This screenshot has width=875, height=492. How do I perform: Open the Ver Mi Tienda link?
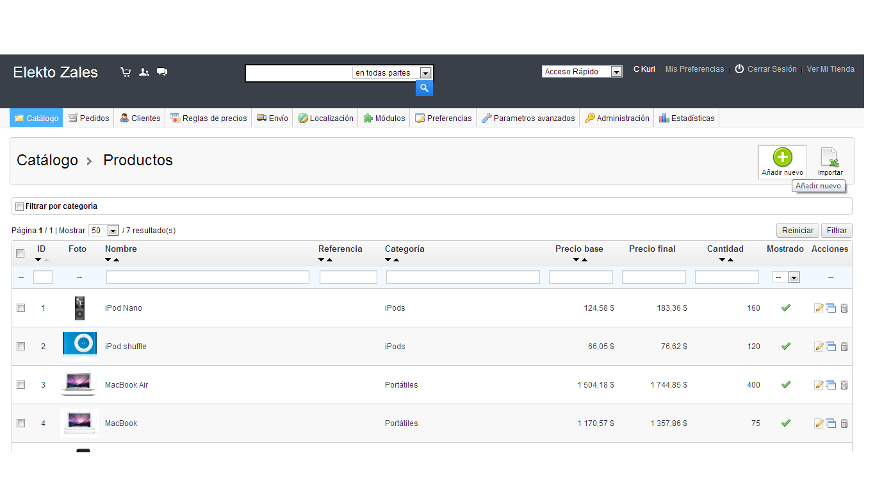pos(830,69)
